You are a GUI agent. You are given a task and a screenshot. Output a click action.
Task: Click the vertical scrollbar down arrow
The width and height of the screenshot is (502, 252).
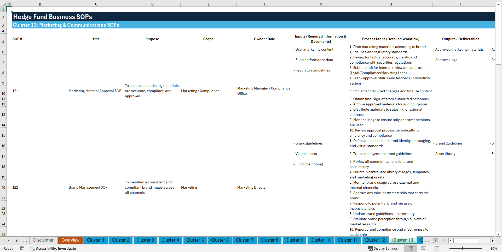[499, 234]
